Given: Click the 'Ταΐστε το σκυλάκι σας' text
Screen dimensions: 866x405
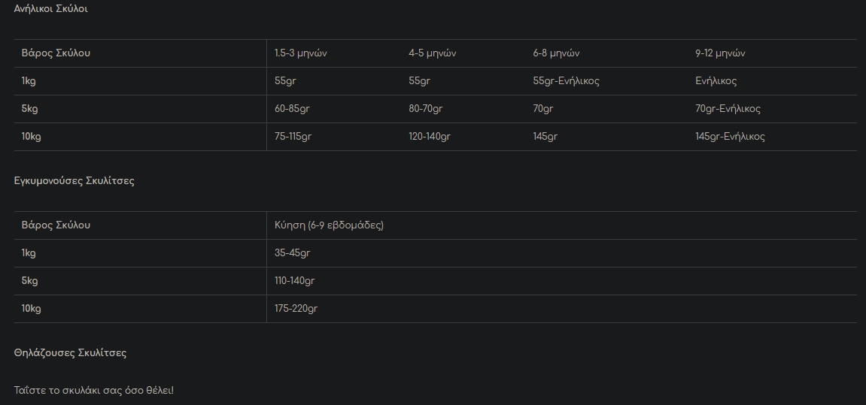Looking at the screenshot, I should (68, 391).
